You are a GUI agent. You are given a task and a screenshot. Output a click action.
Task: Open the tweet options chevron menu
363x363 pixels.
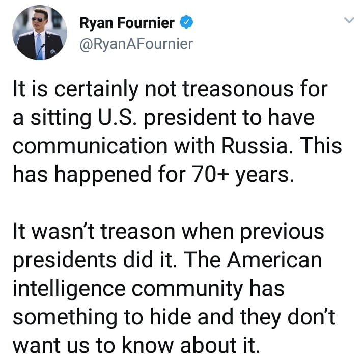tap(349, 21)
